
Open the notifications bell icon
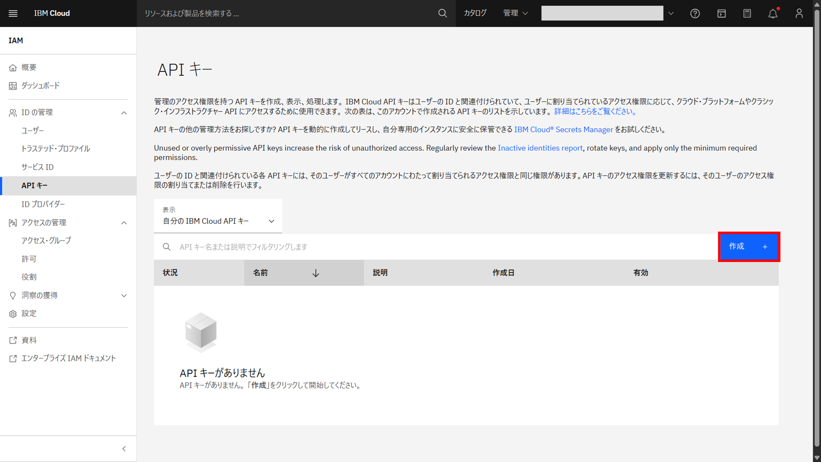773,14
